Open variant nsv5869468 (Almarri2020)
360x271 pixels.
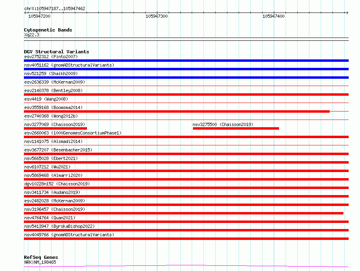click(x=53, y=175)
